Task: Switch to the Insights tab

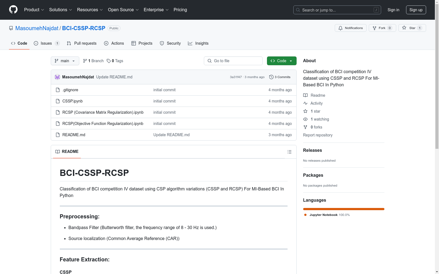Action: pyautogui.click(x=198, y=43)
